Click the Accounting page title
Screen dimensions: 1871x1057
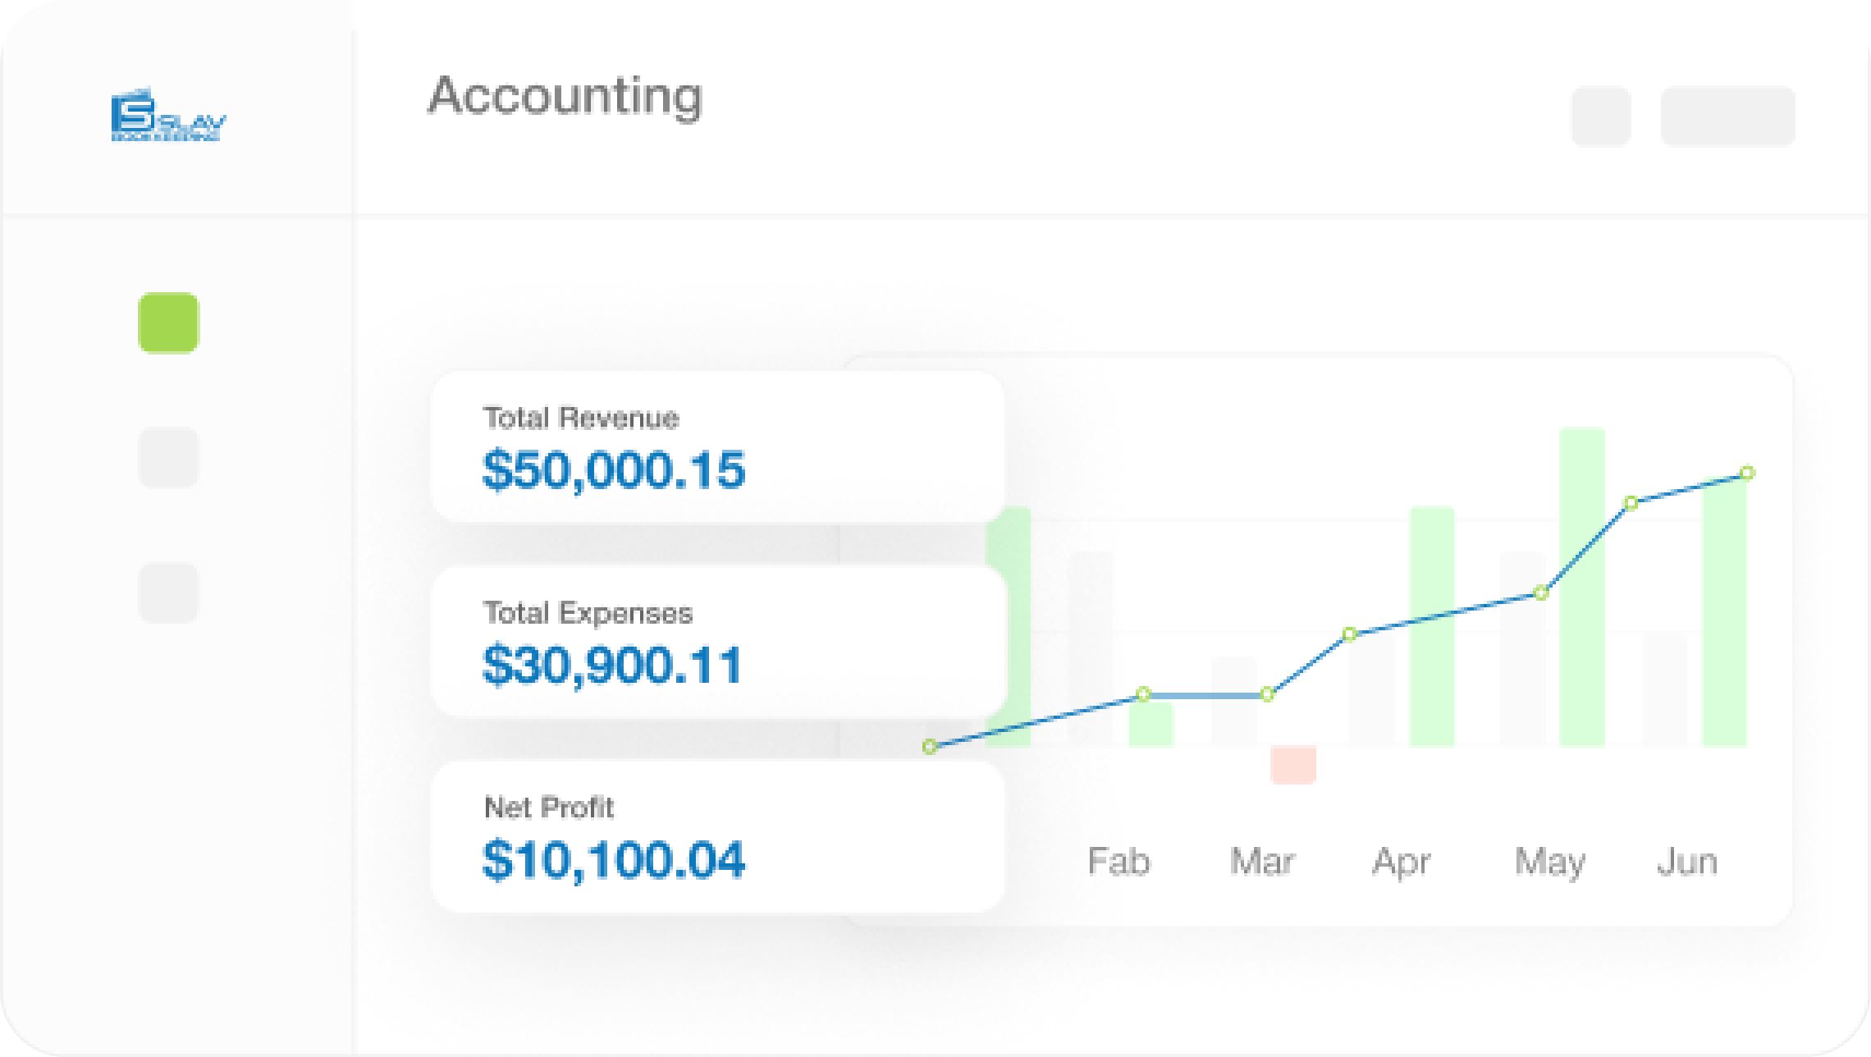565,96
